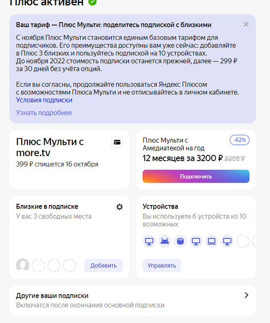The width and height of the screenshot is (270, 323).
Task: Click the Android device icon
Action: point(164,241)
